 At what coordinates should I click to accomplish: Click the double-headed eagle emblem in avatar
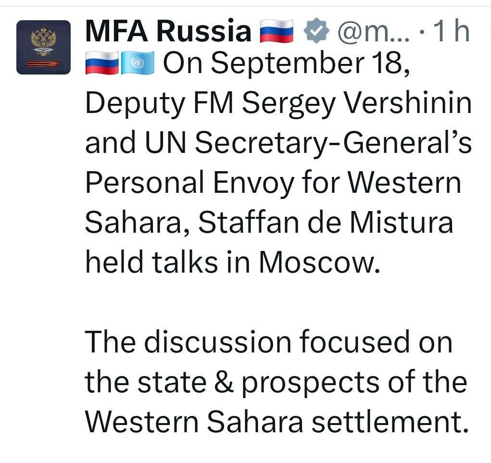[x=43, y=40]
